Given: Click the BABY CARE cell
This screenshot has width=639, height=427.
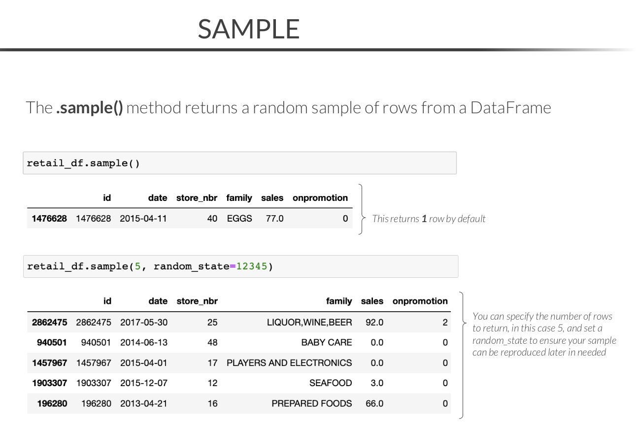Looking at the screenshot, I should point(327,342).
